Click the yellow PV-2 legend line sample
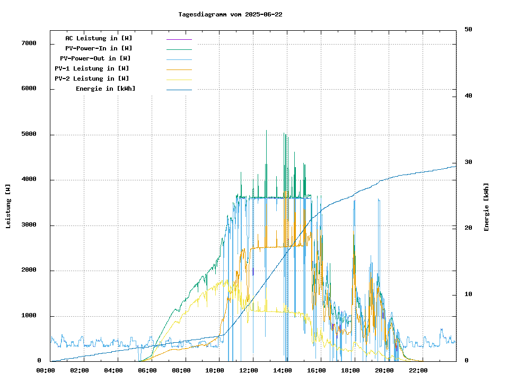Screen dimensions: 509x382 (179, 80)
